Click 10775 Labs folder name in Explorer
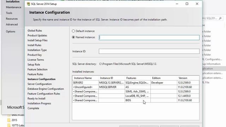The image size is (226, 127). point(18,126)
